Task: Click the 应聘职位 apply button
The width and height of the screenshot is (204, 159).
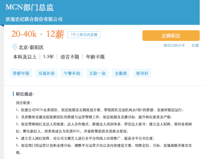Action: 171,36
